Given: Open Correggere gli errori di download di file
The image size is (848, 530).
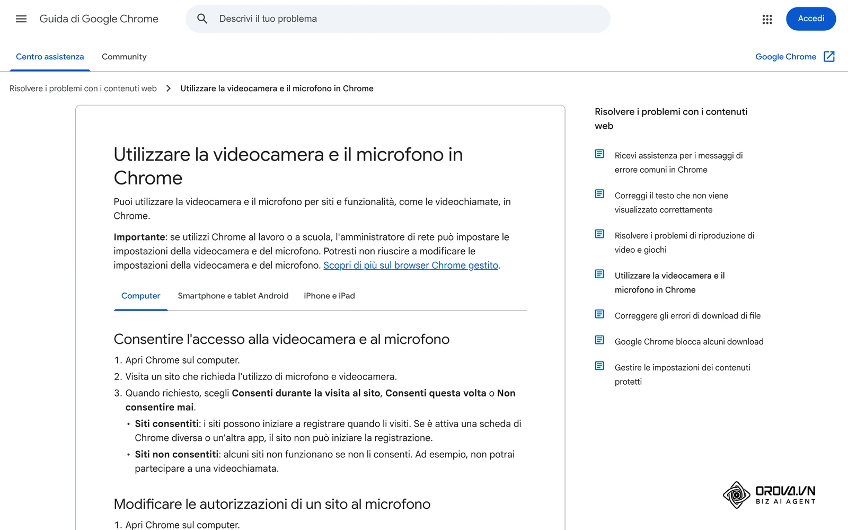Looking at the screenshot, I should (x=687, y=316).
